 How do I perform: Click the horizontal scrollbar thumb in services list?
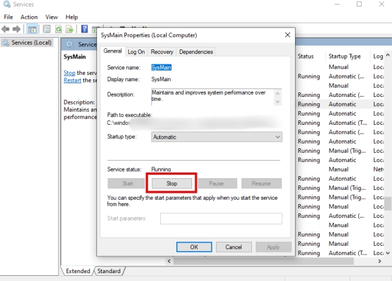pyautogui.click(x=264, y=261)
